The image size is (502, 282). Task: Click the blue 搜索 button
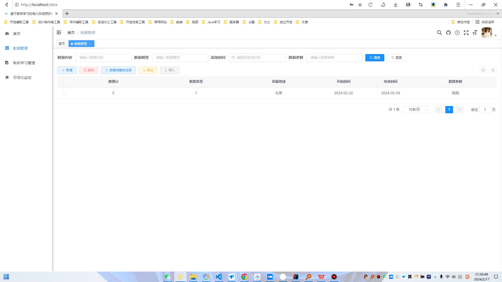[x=374, y=57]
